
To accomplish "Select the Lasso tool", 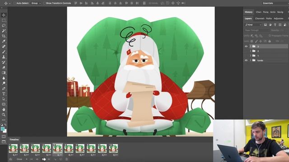I will tap(4, 26).
